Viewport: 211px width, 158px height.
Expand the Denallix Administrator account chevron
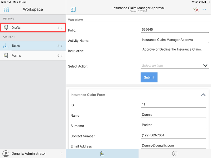pyautogui.click(x=62, y=154)
